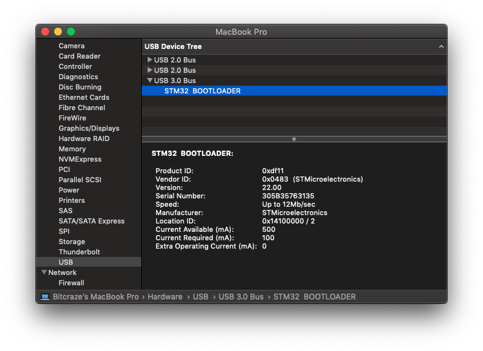Select Hardware RAID in the sidebar
Viewport: 483px width, 351px height.
[84, 138]
